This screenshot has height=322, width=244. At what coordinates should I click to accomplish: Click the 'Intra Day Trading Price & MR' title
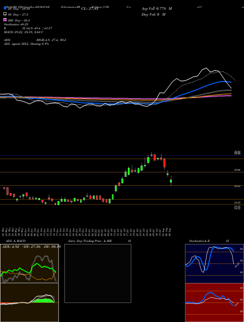point(90,241)
